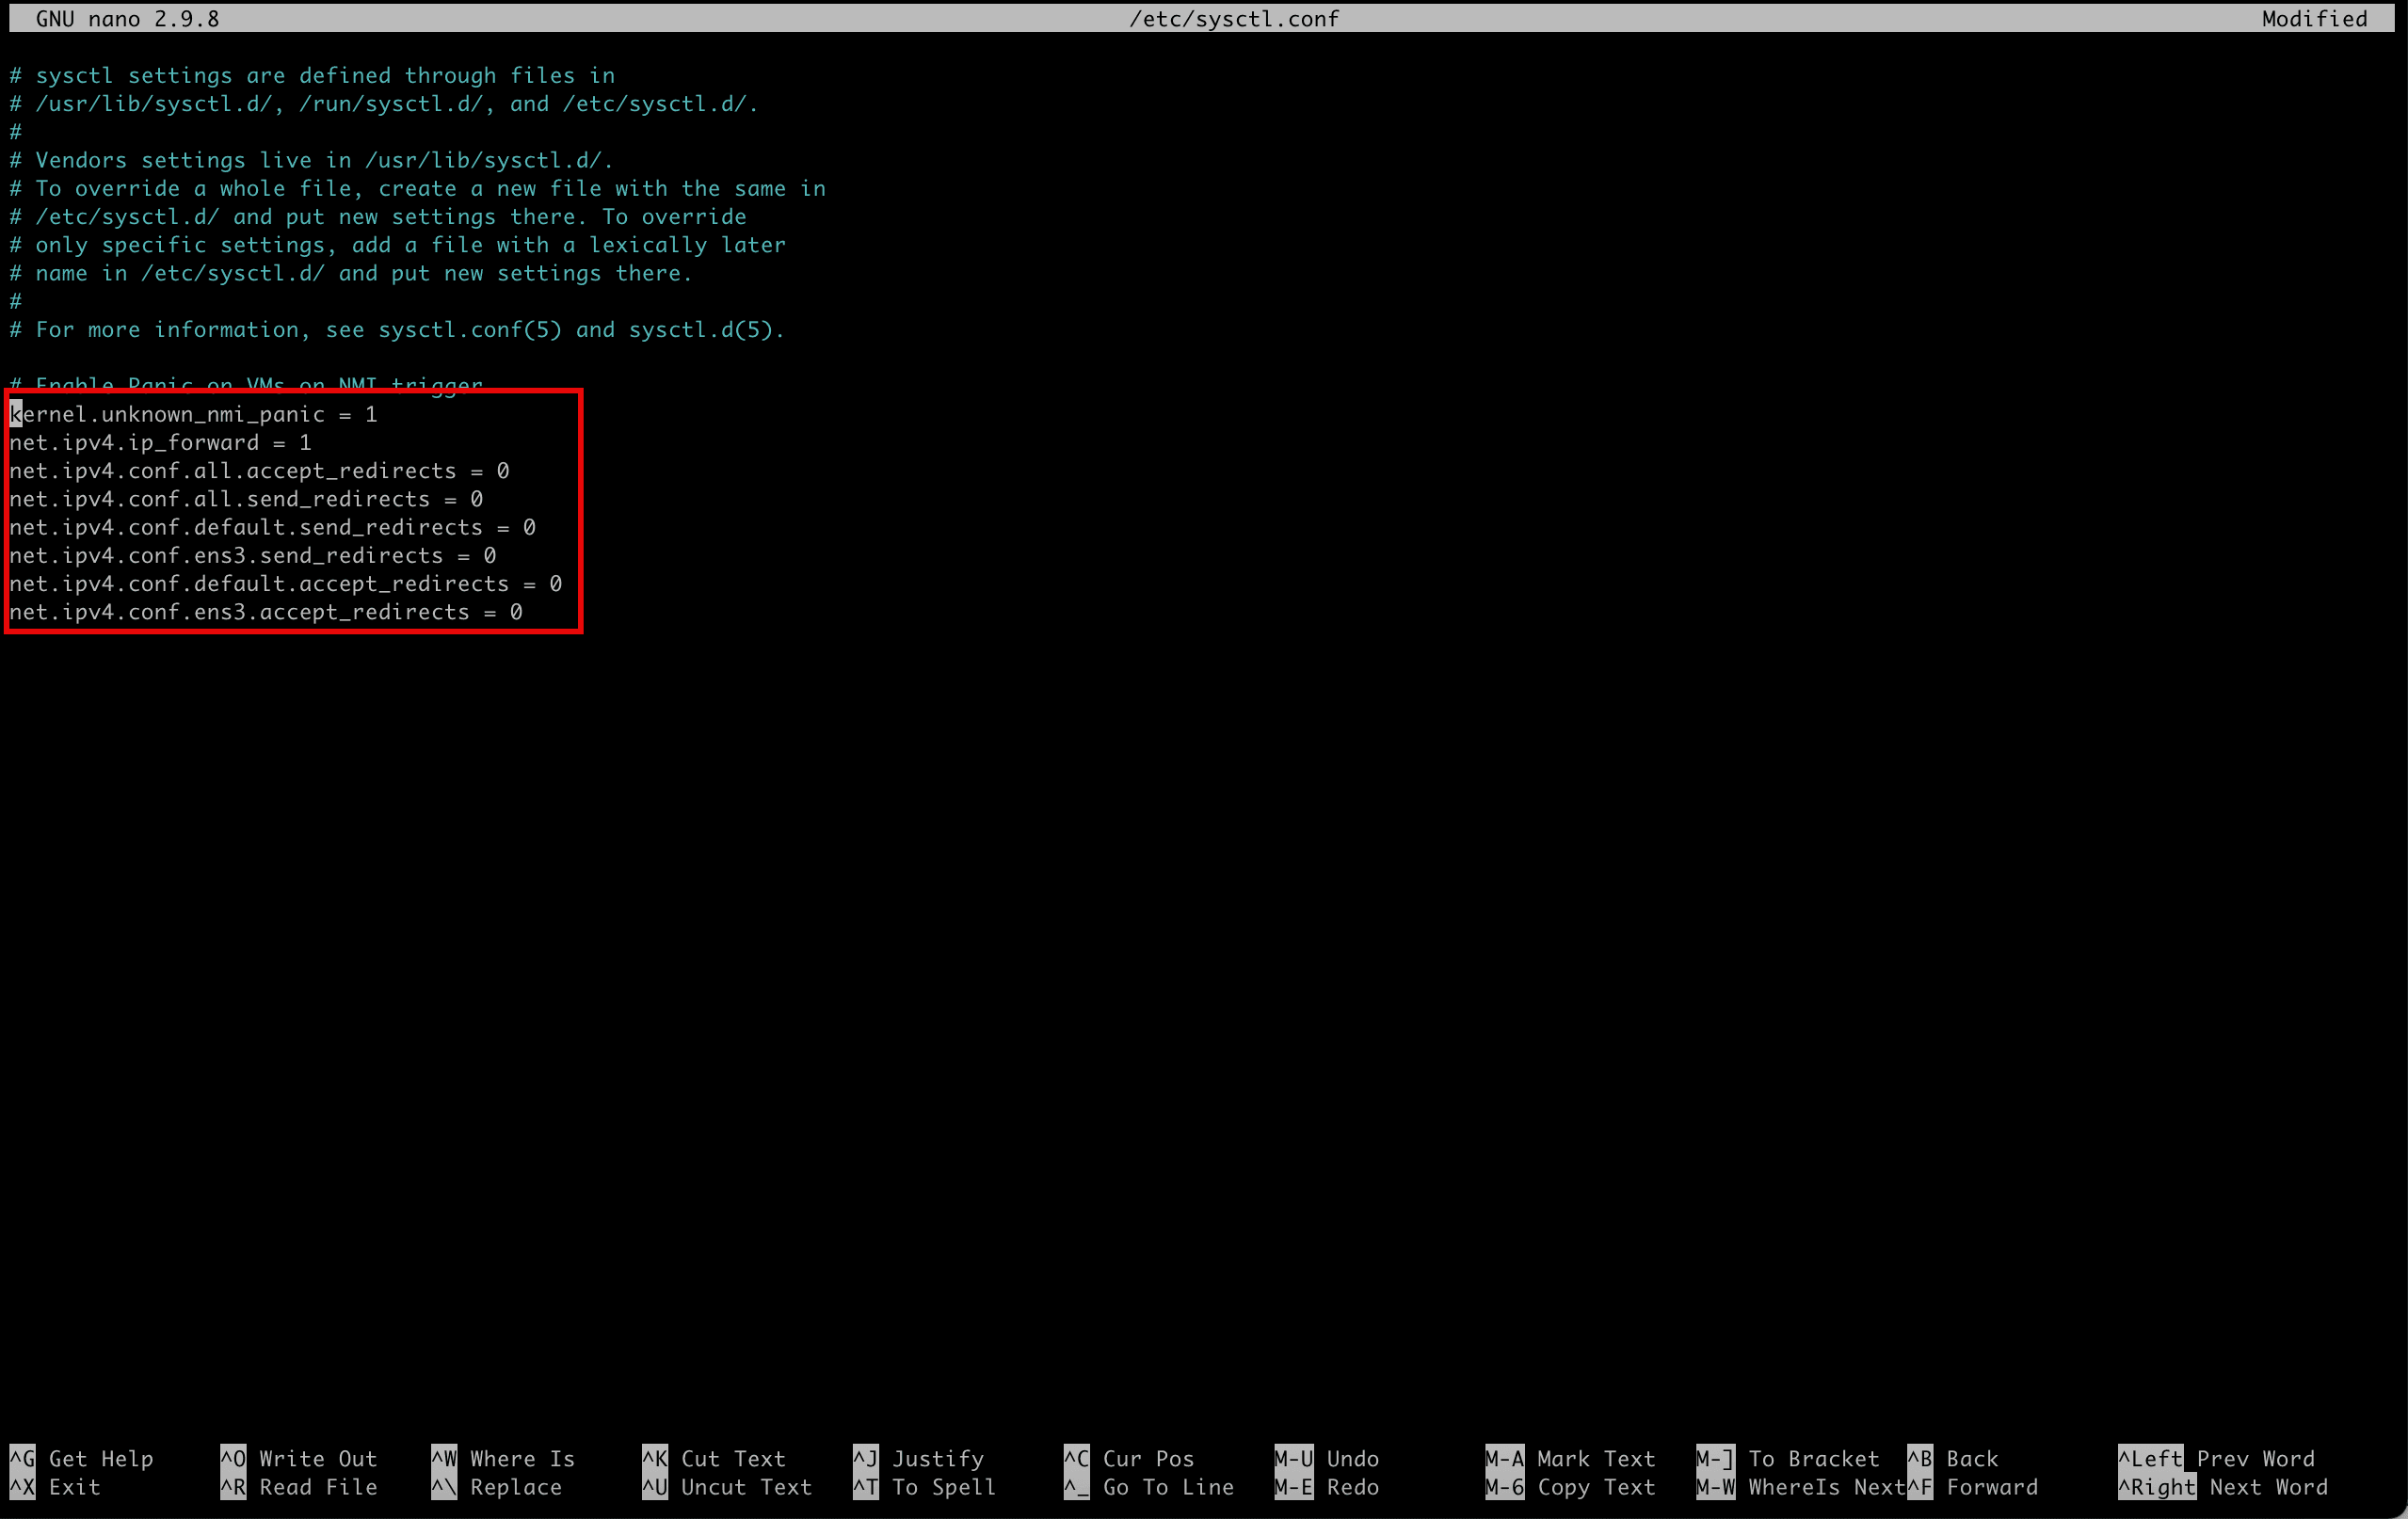Click the ^U Uncut Text shortcut
Image resolution: width=2408 pixels, height=1519 pixels.
(727, 1486)
